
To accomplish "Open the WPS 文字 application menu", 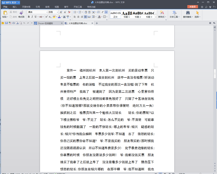I will [11, 2].
